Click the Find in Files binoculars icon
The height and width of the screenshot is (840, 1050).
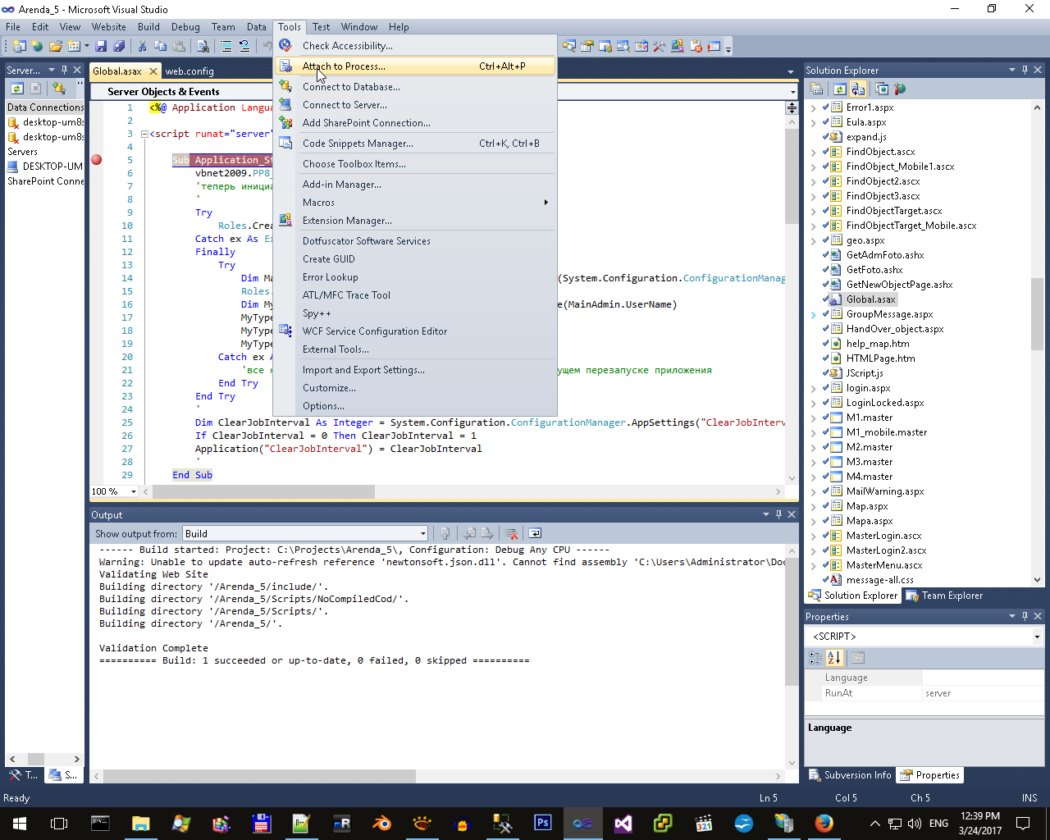tap(203, 46)
